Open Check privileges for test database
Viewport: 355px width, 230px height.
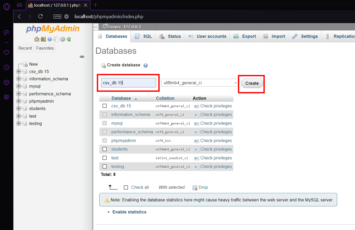216,158
